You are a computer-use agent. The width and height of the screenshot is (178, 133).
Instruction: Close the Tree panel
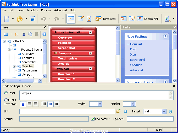point(45,27)
